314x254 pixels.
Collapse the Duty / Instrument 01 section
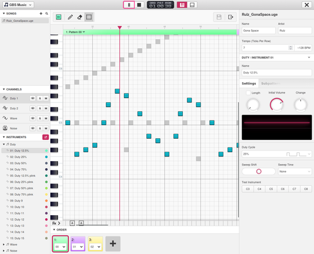(309, 58)
